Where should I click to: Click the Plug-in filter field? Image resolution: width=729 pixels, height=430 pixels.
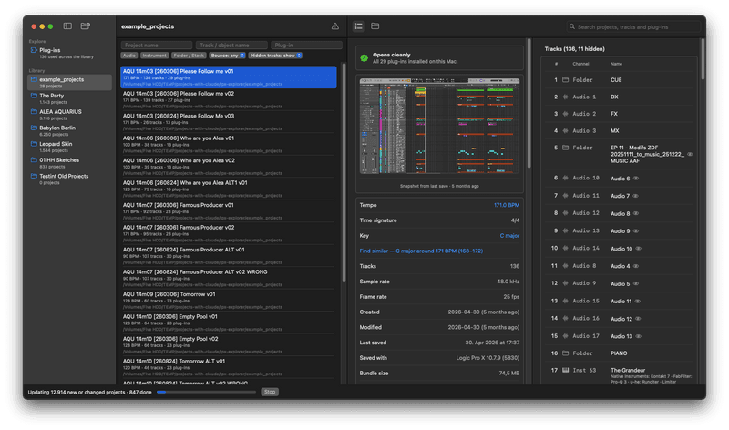click(306, 45)
